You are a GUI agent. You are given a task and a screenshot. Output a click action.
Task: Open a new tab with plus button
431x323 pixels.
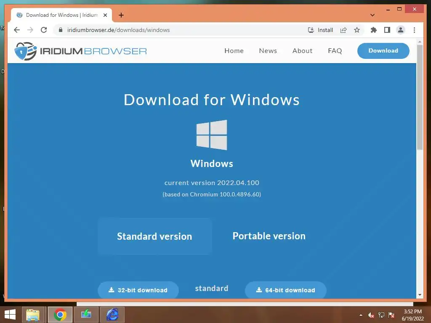pyautogui.click(x=121, y=15)
